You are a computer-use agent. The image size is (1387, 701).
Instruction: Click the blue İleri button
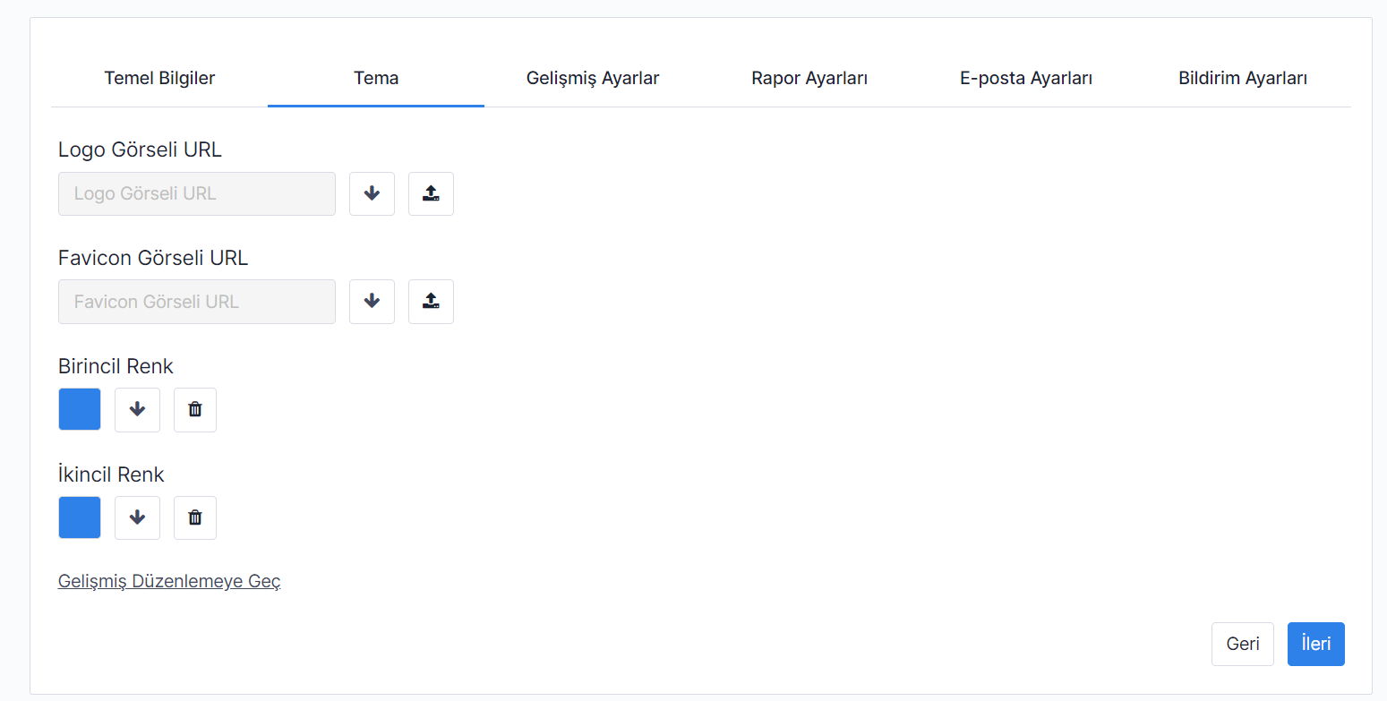[1315, 645]
